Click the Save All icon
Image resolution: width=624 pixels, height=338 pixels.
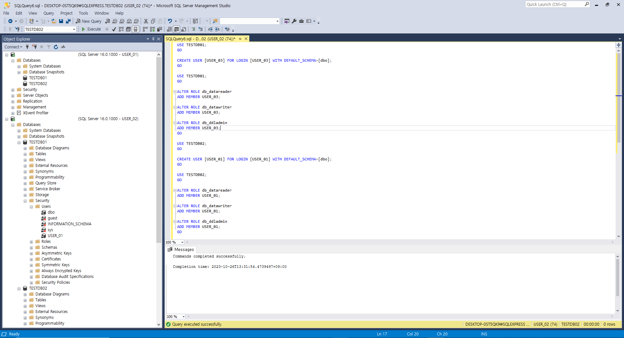[68, 21]
